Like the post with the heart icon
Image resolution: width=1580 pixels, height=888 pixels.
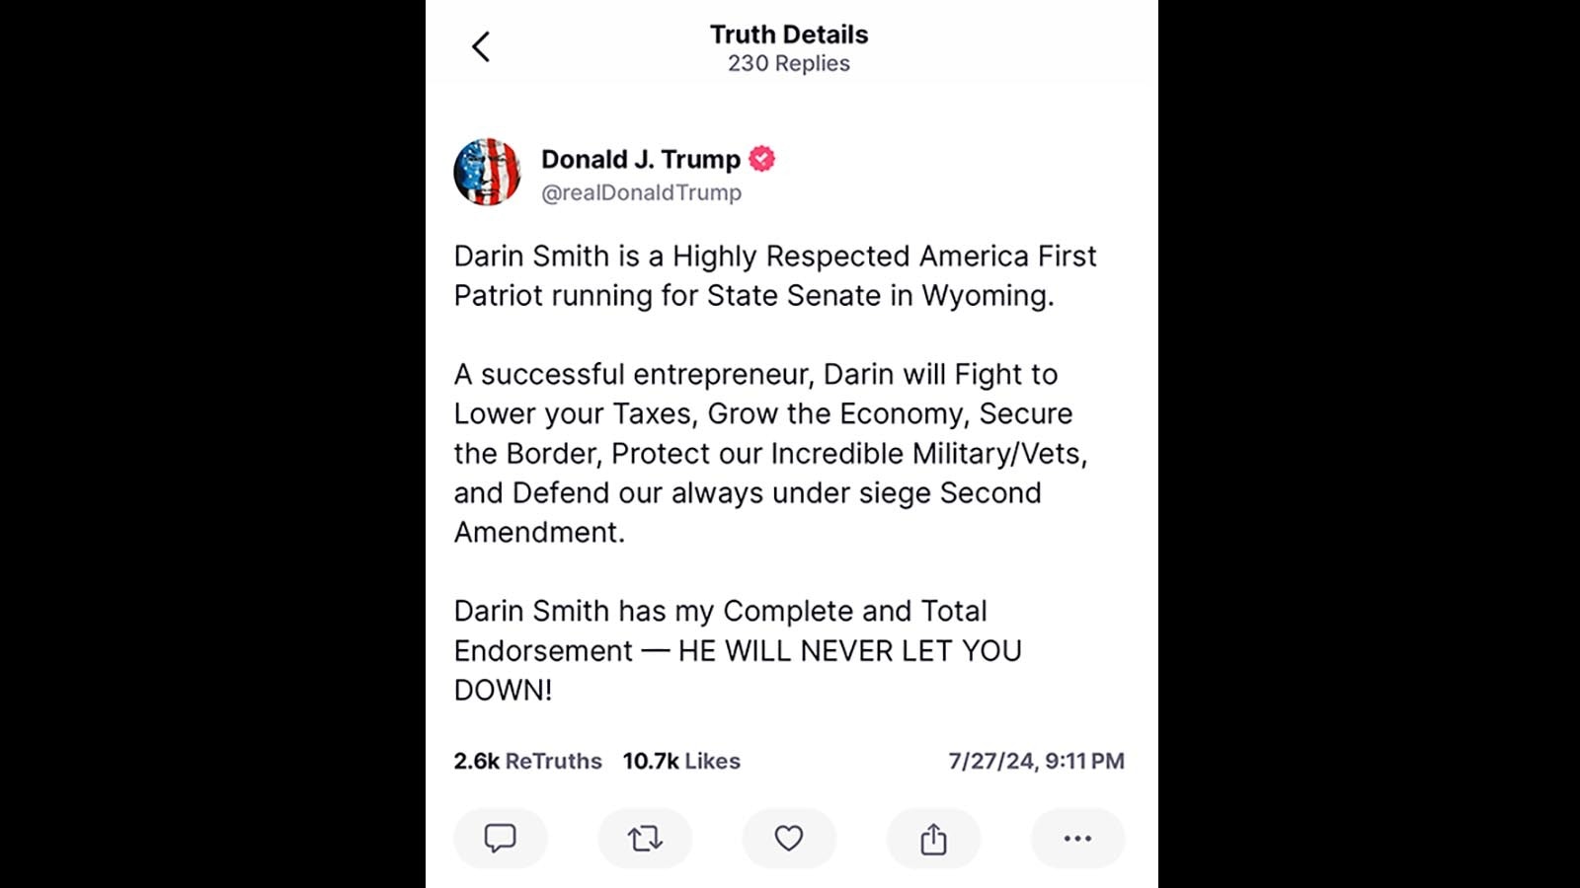(788, 839)
